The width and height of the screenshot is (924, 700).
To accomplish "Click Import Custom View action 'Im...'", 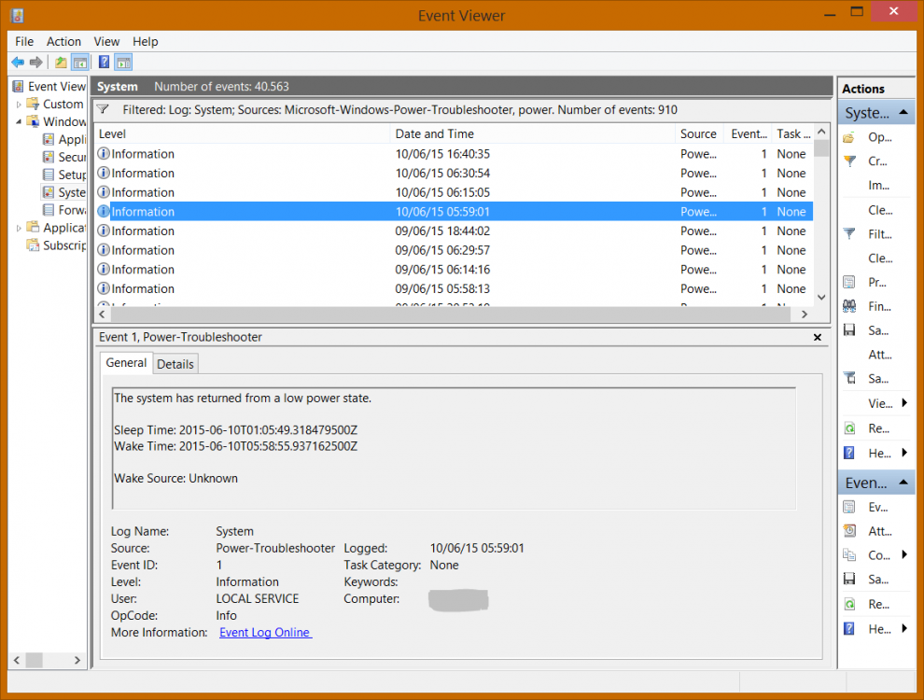I will click(876, 186).
